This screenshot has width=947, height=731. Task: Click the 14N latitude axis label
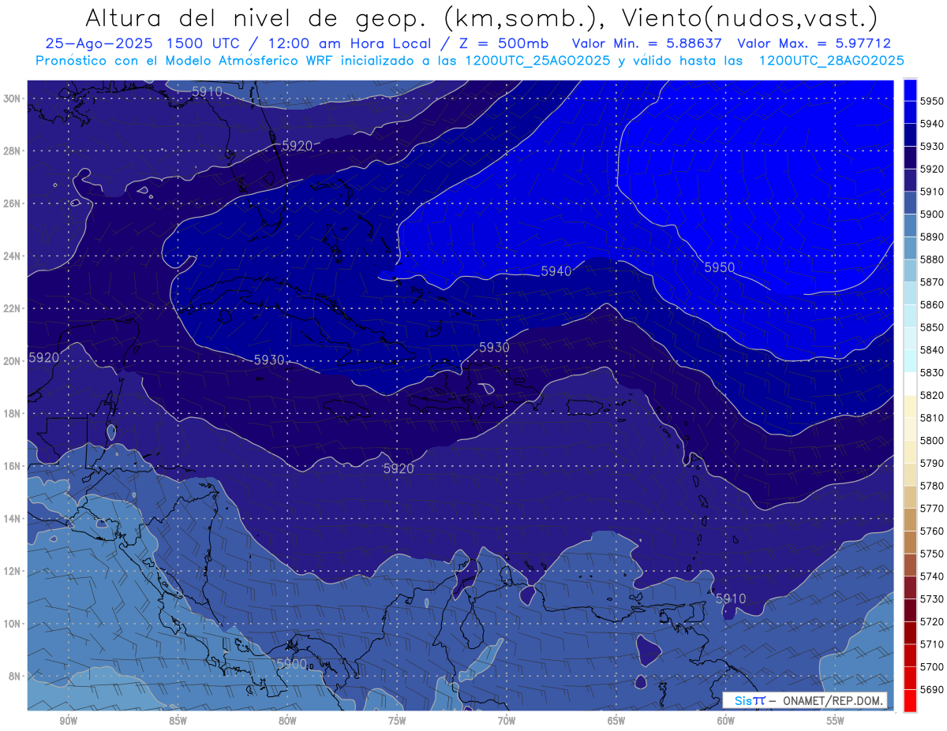click(12, 518)
